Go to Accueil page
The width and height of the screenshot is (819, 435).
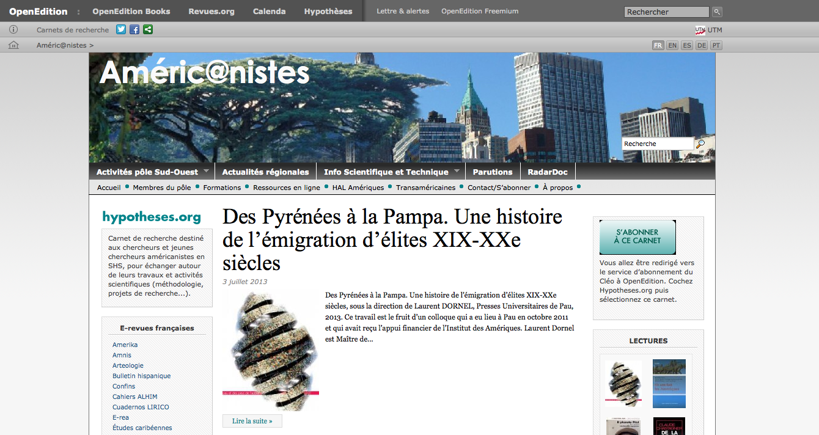coord(109,188)
